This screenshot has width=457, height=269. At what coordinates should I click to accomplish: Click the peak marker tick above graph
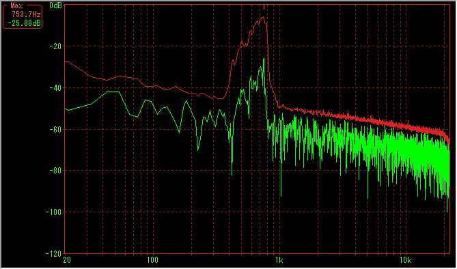[x=264, y=7]
